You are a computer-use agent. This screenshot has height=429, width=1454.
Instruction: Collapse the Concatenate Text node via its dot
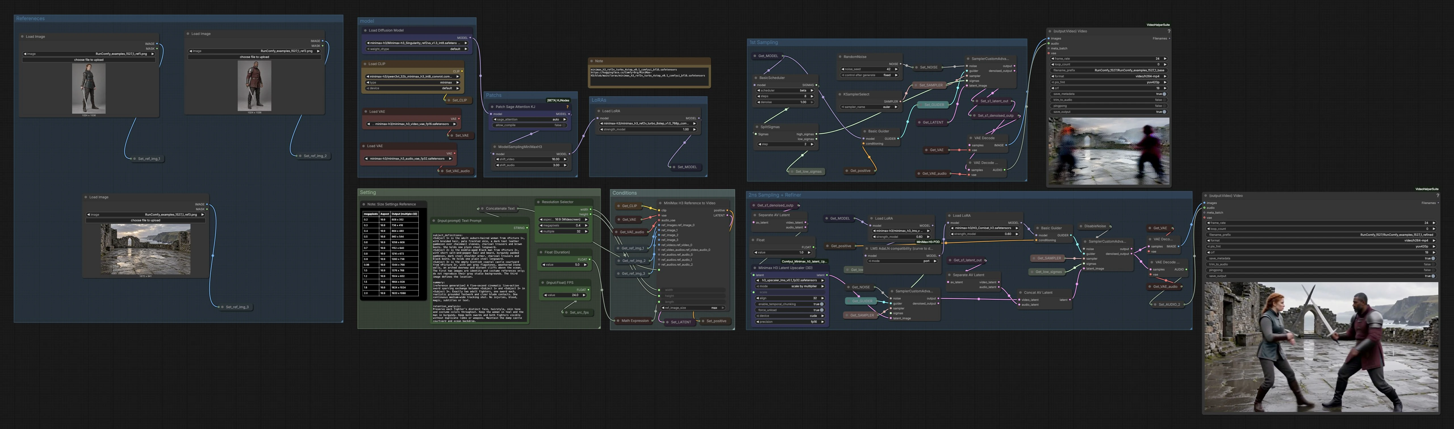482,208
